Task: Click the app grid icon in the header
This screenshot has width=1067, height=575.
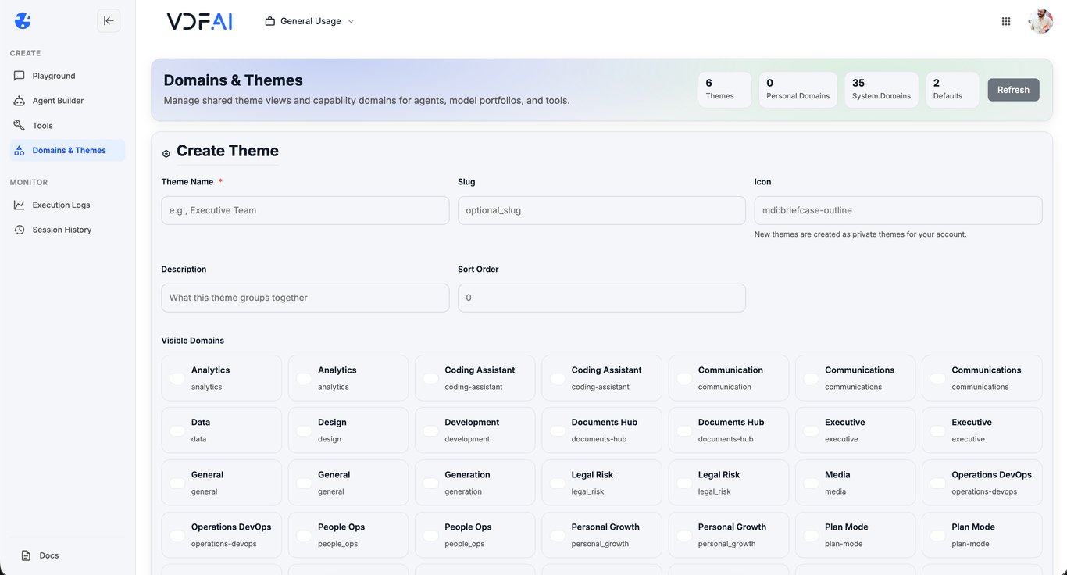Action: tap(1006, 20)
